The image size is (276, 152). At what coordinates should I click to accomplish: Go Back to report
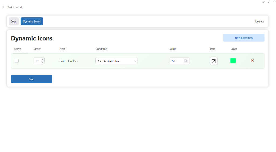15,7
